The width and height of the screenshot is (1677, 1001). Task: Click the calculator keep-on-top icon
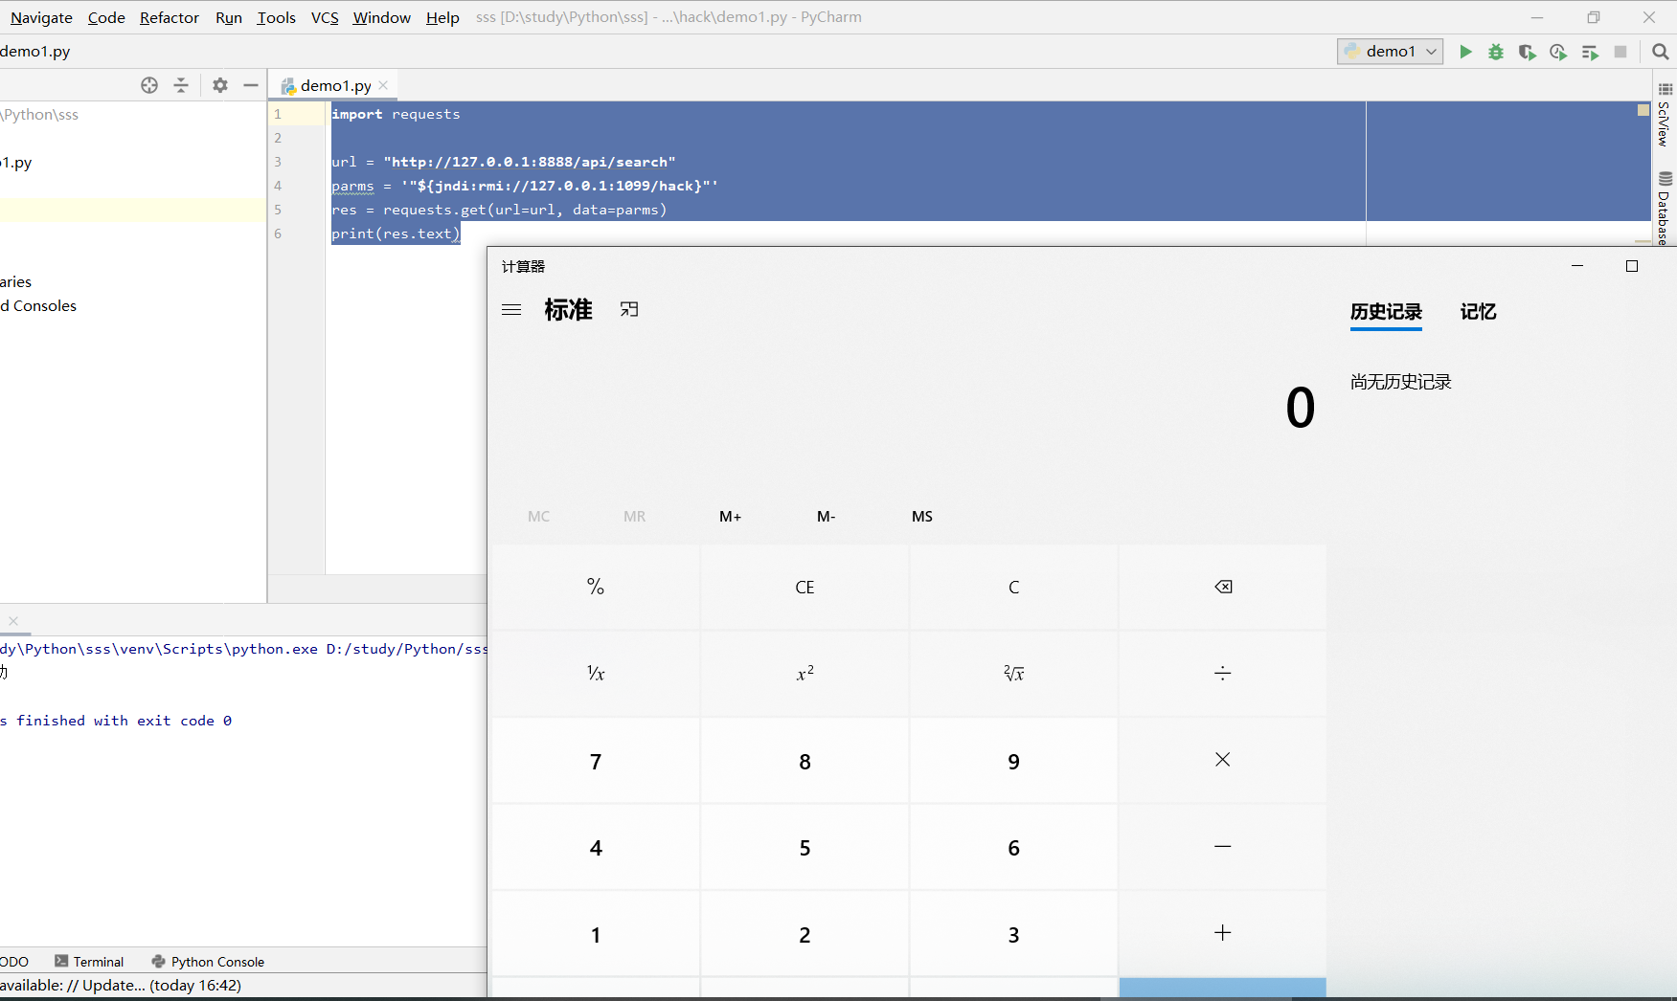629,309
